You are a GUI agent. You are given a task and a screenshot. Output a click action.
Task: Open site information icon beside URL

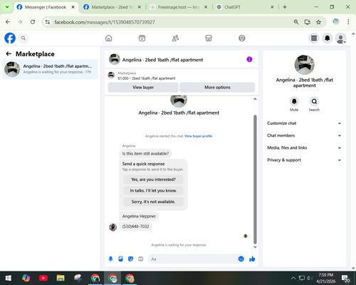tap(48, 22)
